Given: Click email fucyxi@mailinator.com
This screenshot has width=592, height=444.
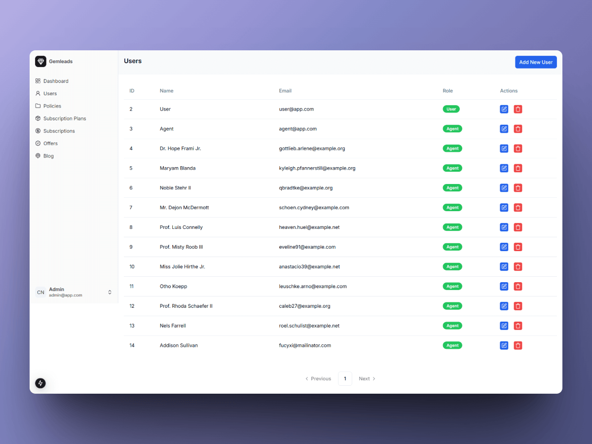Looking at the screenshot, I should [x=305, y=345].
